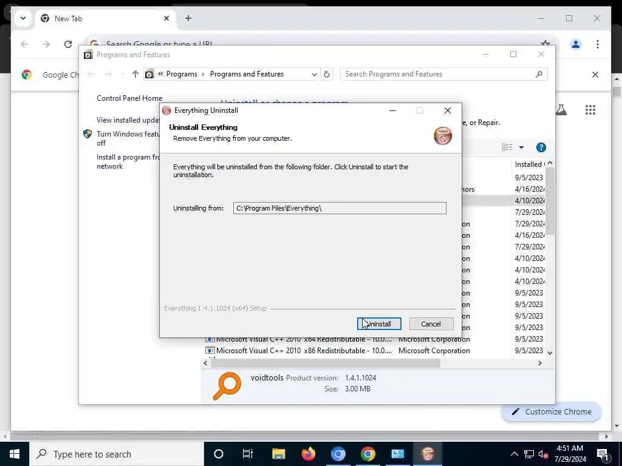Open File Explorer from the taskbar
Viewport: 622px width, 466px height.
click(278, 454)
